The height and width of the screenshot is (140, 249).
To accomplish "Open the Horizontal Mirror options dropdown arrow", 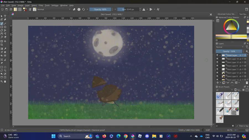I will click(x=147, y=9).
